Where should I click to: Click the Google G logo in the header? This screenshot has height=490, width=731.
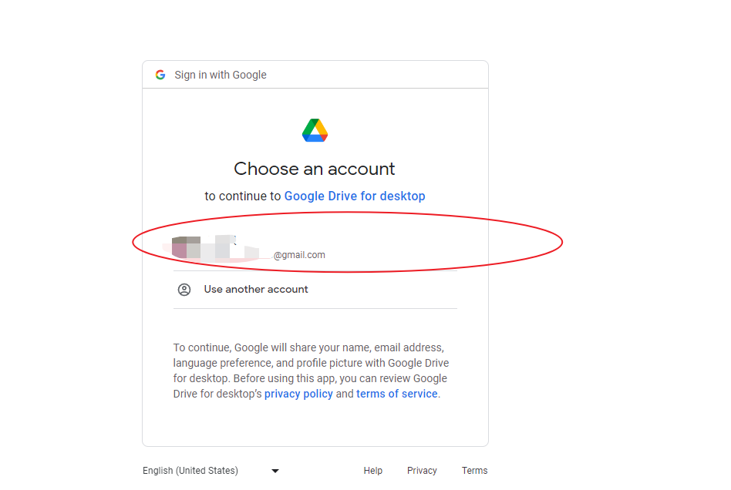tap(160, 75)
